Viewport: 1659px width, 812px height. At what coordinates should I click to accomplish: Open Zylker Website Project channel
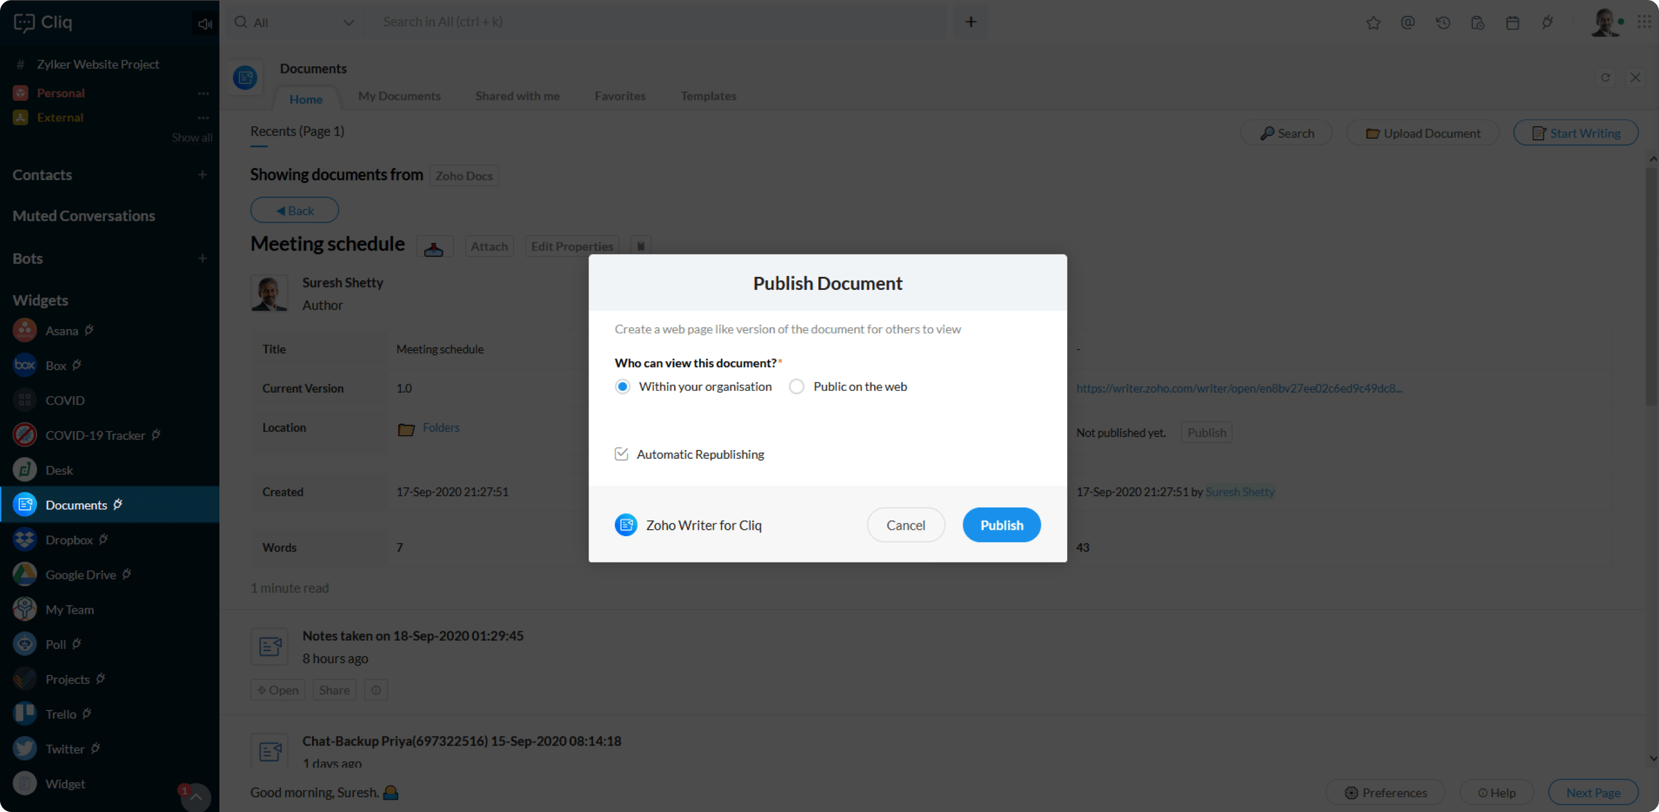(98, 65)
